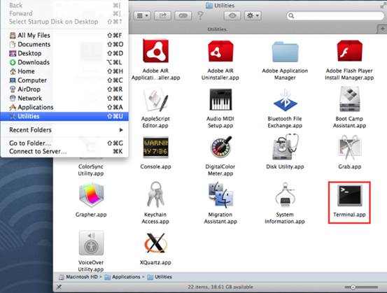Screen dimensions: 387x293
Task: Select AppleScript Editor.app icon
Action: [x=156, y=99]
